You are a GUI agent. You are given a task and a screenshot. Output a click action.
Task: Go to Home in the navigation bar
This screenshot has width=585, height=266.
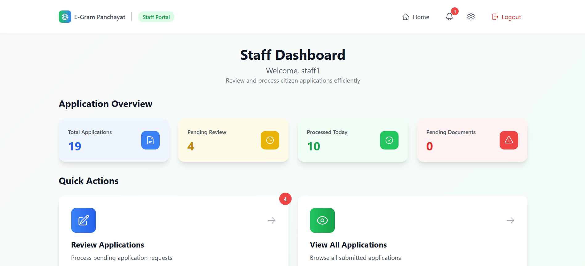[x=416, y=17]
